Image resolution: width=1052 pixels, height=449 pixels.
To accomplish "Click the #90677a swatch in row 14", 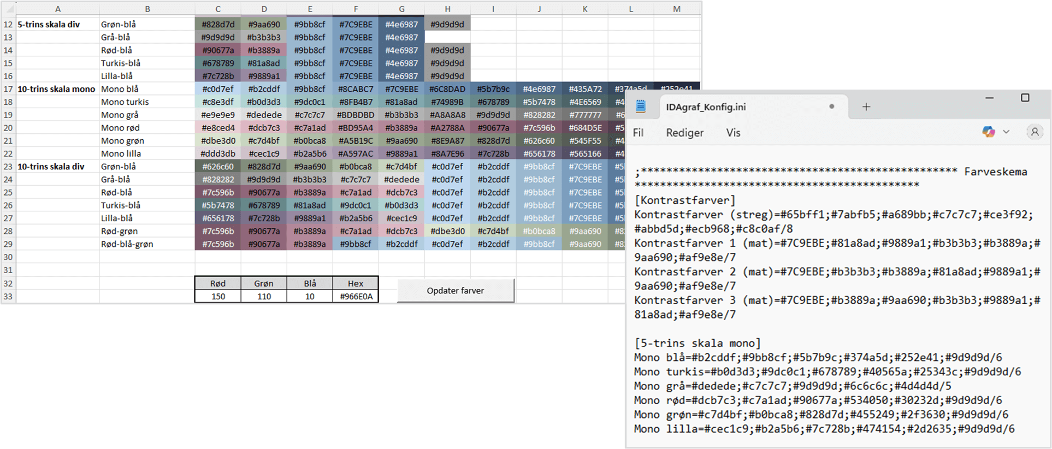I will coord(218,50).
